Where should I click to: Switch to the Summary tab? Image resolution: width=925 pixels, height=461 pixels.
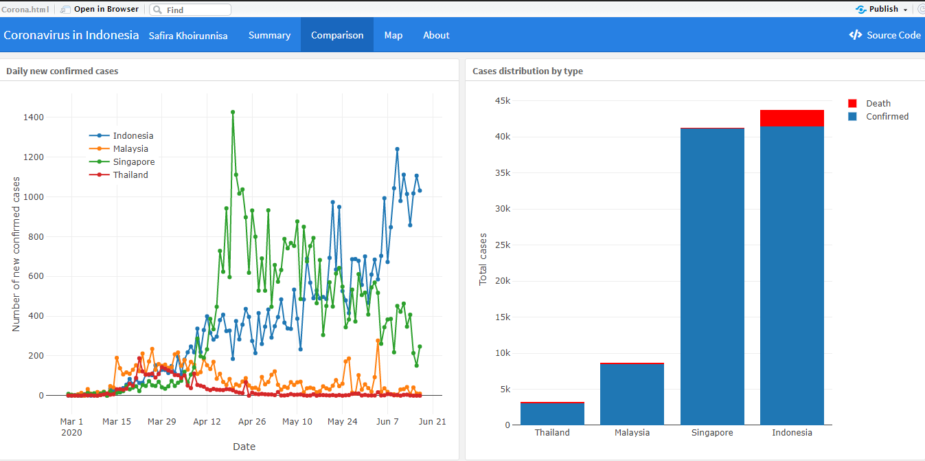click(269, 35)
